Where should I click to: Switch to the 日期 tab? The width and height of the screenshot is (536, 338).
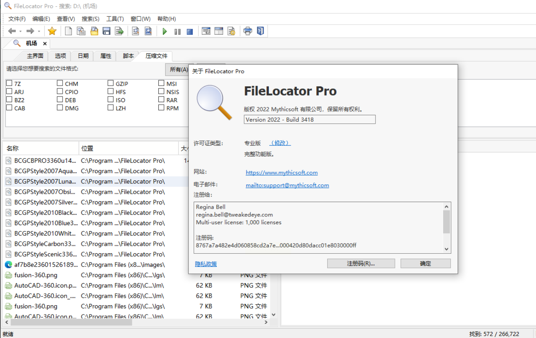tap(83, 56)
